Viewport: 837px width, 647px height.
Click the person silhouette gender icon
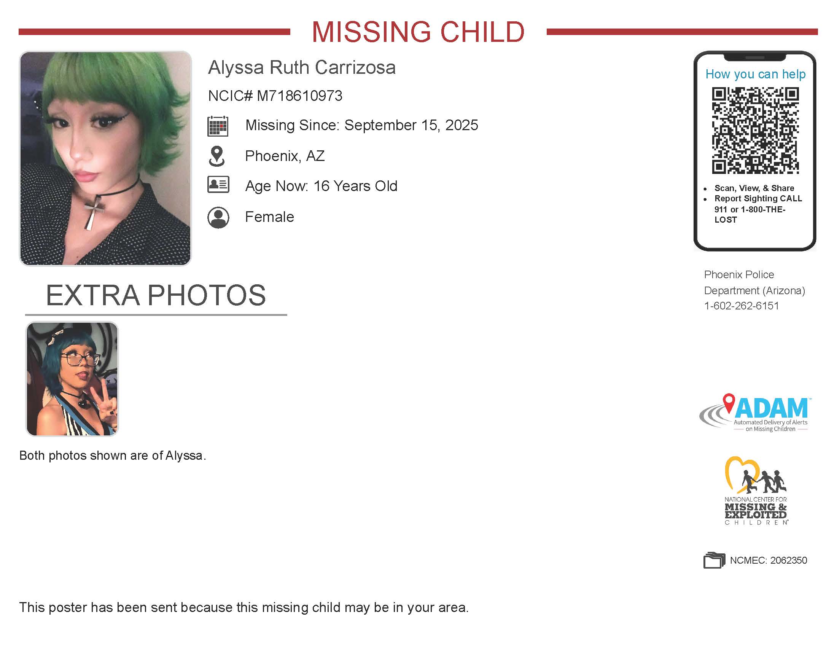click(x=218, y=218)
